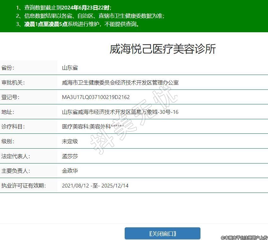Click the level value 未定级
This screenshot has width=268, height=240.
[x=70, y=141]
